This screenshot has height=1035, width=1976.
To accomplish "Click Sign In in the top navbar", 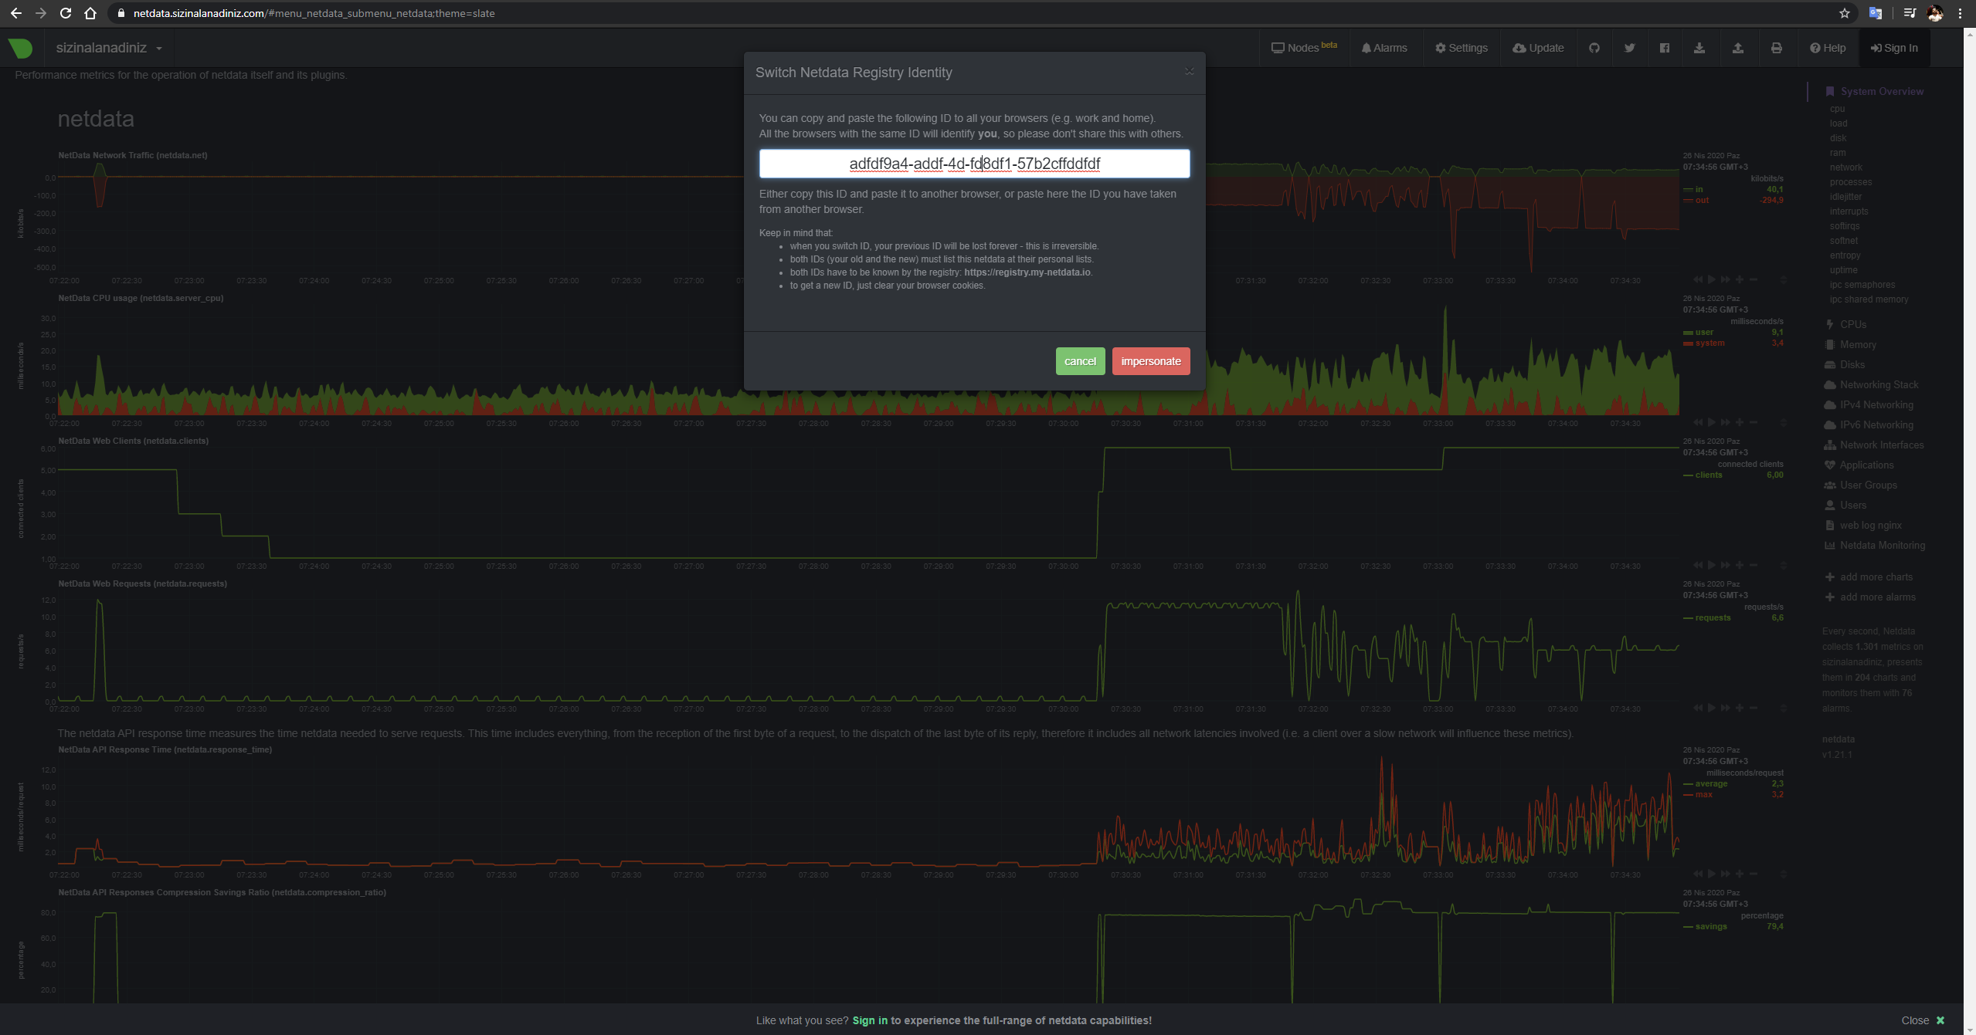I will click(x=1894, y=48).
